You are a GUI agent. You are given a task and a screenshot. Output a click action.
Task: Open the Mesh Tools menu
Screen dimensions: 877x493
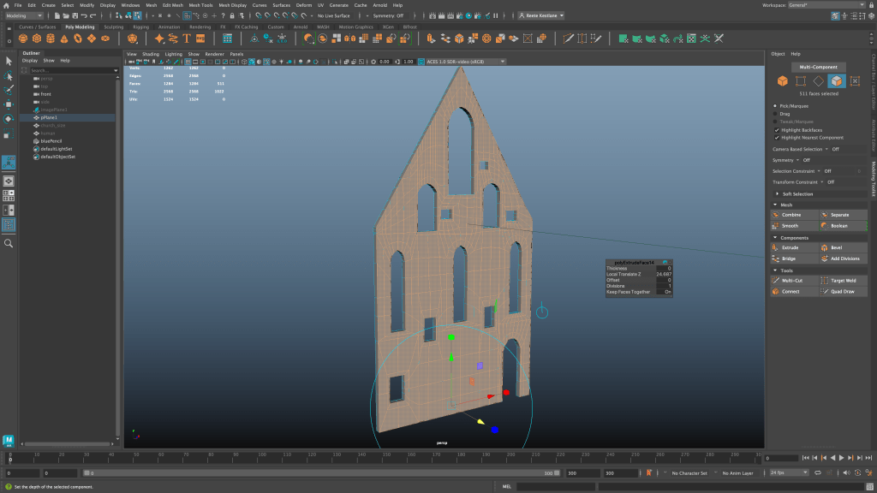[x=200, y=5]
